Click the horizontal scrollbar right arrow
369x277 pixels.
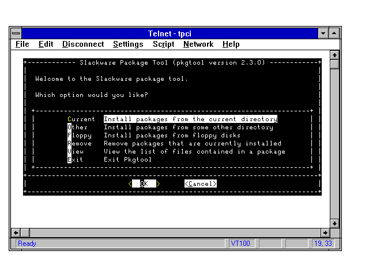coord(325,233)
